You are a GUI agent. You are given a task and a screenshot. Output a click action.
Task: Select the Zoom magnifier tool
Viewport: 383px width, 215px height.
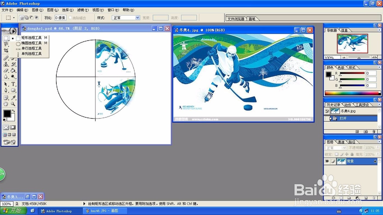13,104
